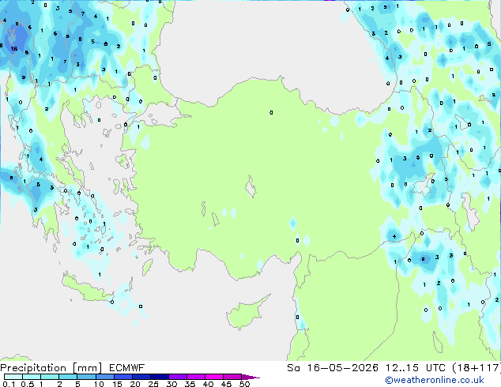The width and height of the screenshot is (501, 387).
Task: Click the 0.1–0.5 mm legend color swatch
Action: coord(13,377)
